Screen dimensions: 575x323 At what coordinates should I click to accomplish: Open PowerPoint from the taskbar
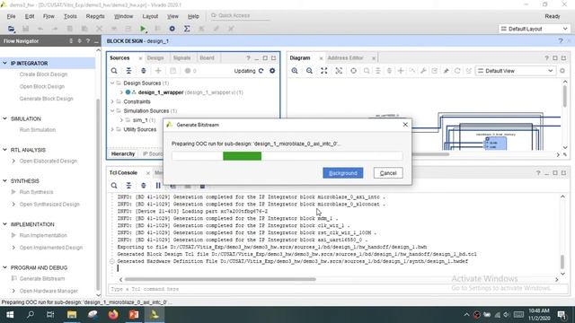pyautogui.click(x=134, y=315)
